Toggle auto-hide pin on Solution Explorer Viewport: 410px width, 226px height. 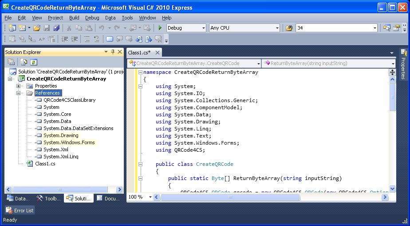click(x=113, y=52)
